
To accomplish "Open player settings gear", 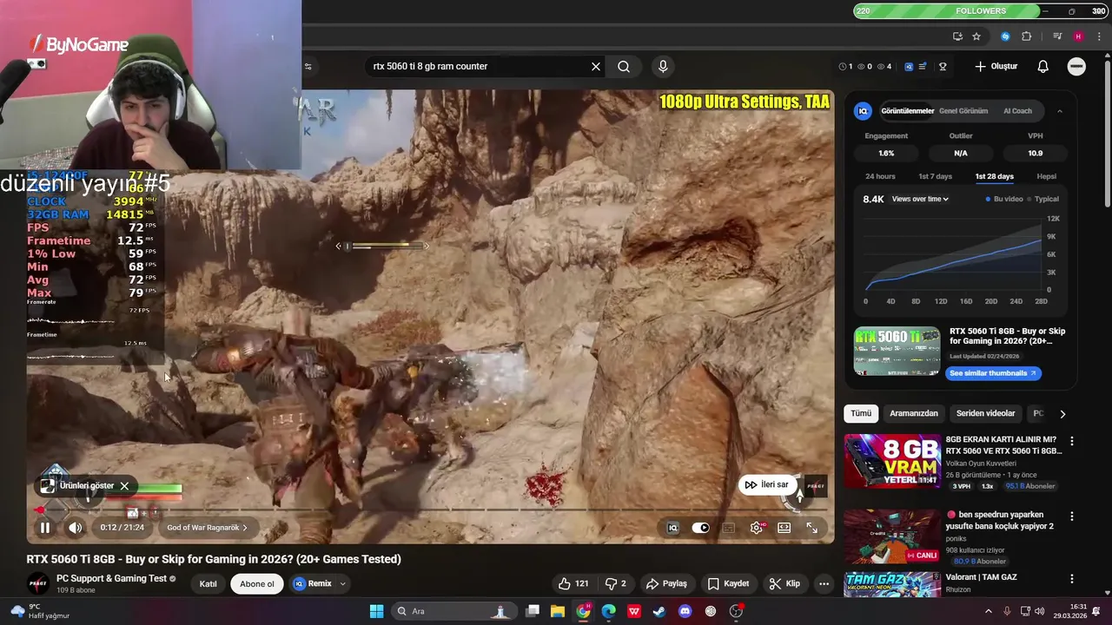I will (x=758, y=528).
